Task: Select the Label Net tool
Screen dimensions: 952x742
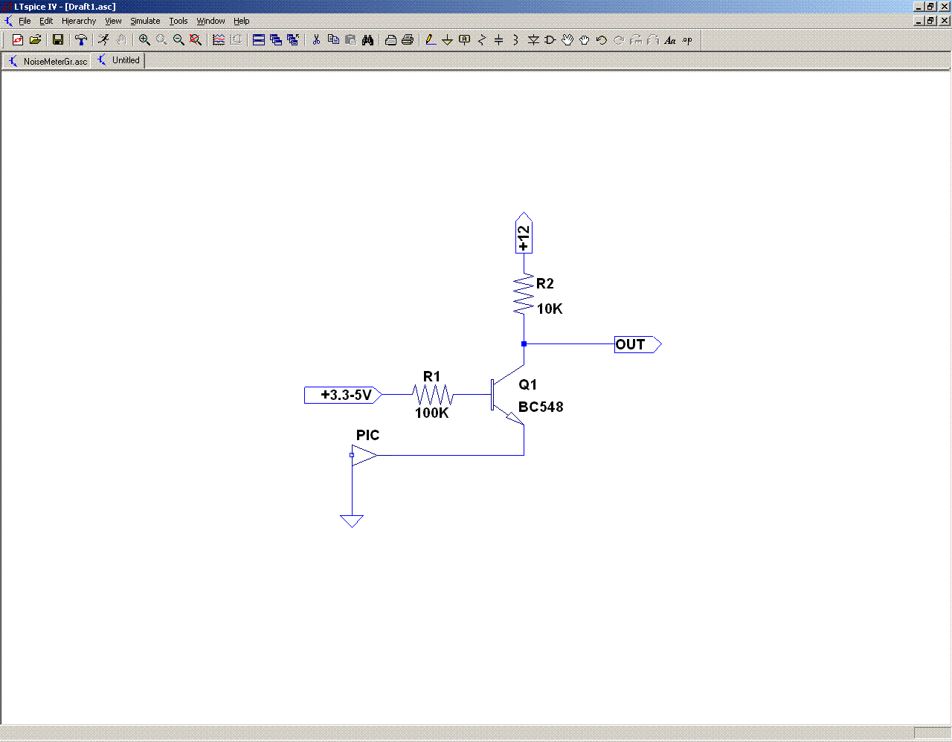Action: [464, 40]
